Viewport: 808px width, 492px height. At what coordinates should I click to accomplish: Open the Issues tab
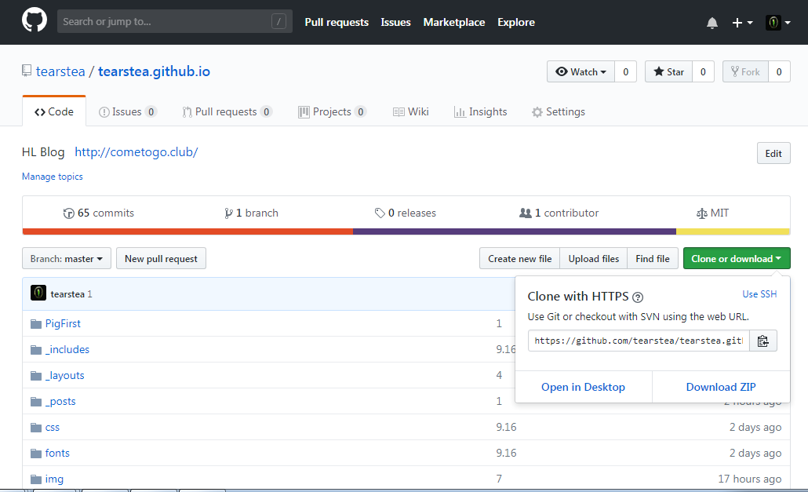click(127, 111)
